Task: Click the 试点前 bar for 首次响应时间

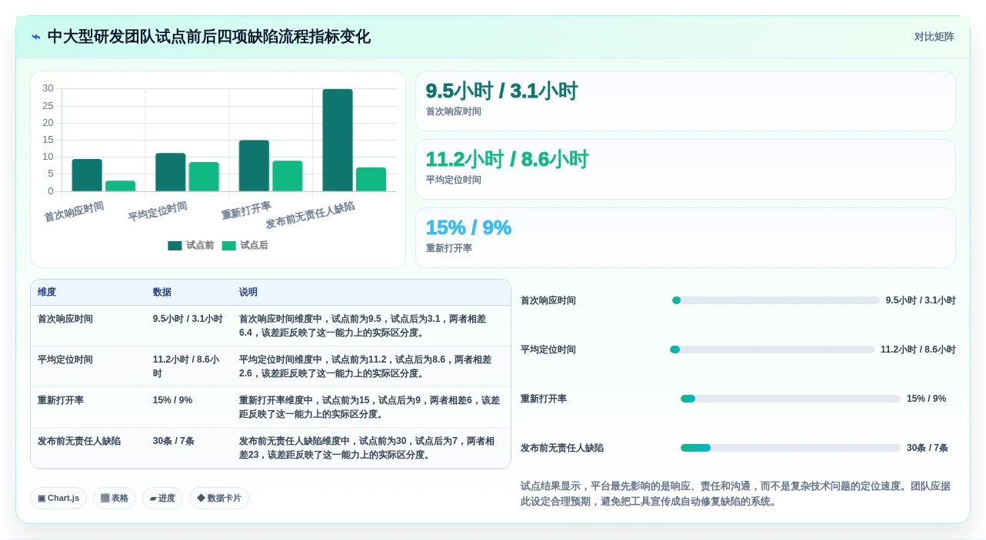Action: (87, 175)
